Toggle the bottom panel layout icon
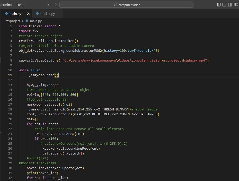Viewport: 239px width, 181px height. coord(224,5)
